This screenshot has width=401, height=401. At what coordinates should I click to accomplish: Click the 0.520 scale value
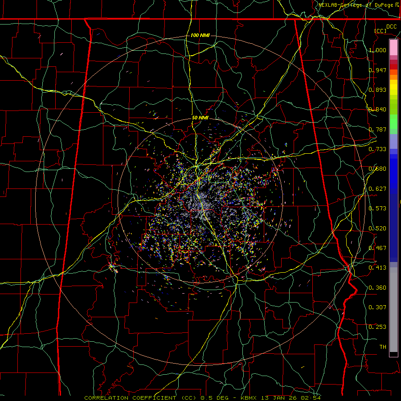pyautogui.click(x=377, y=229)
